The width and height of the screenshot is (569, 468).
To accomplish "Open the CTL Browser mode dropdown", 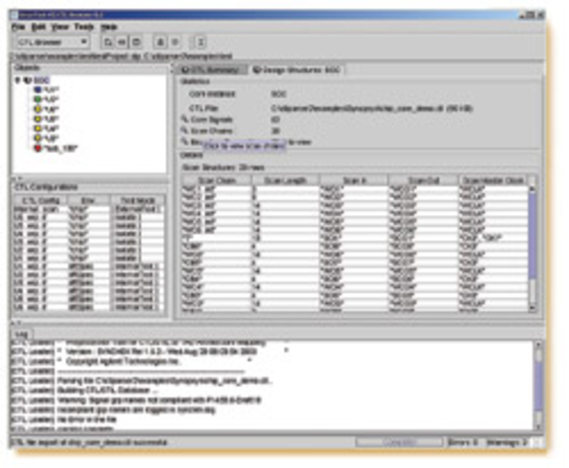I will tap(84, 42).
